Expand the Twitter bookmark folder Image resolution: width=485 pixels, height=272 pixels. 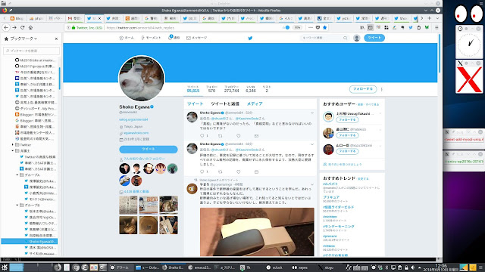pos(13,144)
